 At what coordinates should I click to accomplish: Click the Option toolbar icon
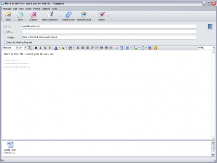pyautogui.click(x=102, y=17)
